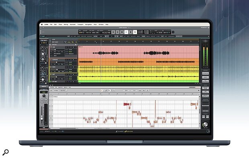Screen dimensions: 249x158
Task: Select the first VOX audio clip waveform
Action: [106, 53]
